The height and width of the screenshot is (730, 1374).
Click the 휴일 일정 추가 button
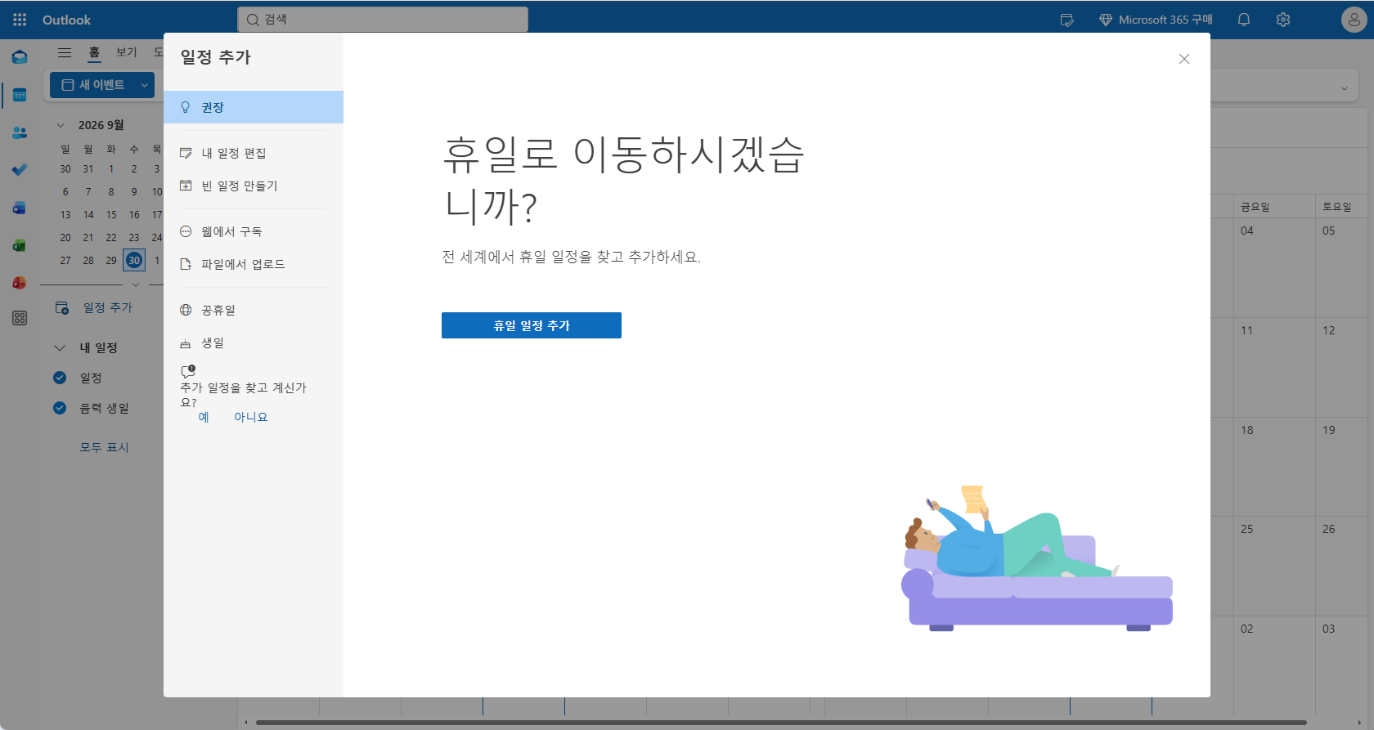click(x=532, y=325)
